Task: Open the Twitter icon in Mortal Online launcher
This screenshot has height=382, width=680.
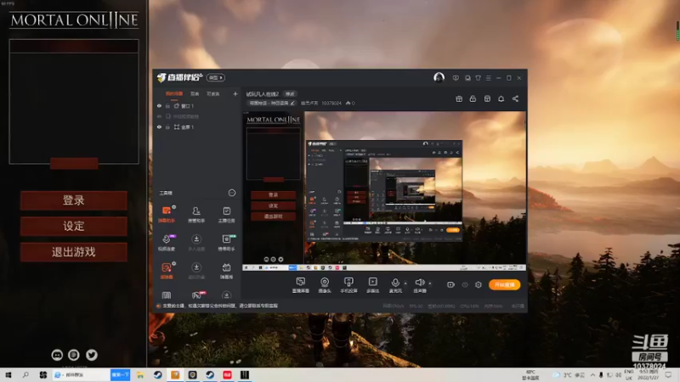Action: [x=91, y=355]
